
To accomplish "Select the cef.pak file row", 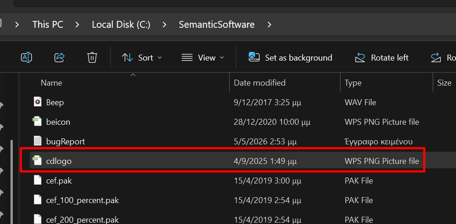I will (x=227, y=181).
